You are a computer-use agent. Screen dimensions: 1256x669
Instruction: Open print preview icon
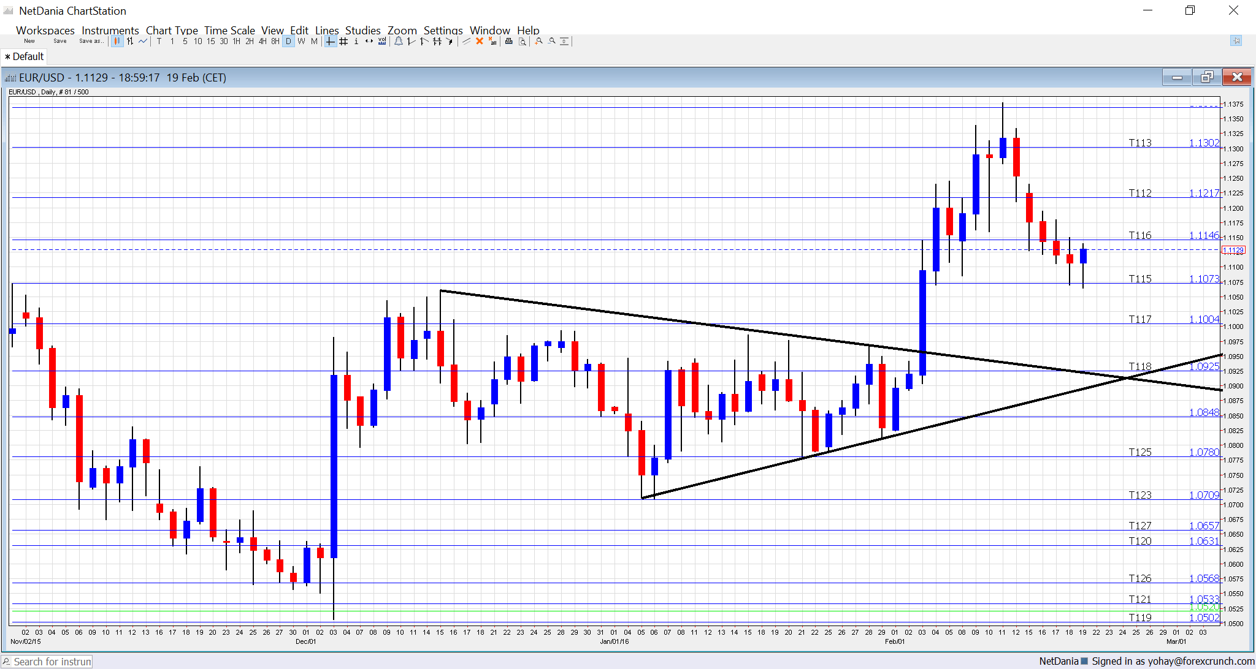[522, 41]
